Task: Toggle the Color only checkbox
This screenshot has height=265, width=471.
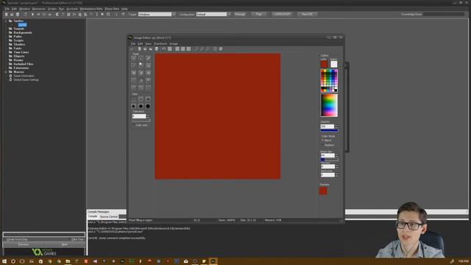Action: coord(133,125)
